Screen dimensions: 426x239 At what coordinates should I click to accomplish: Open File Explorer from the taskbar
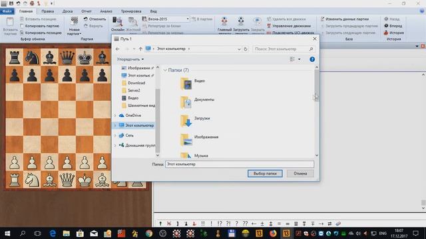[x=66, y=233]
